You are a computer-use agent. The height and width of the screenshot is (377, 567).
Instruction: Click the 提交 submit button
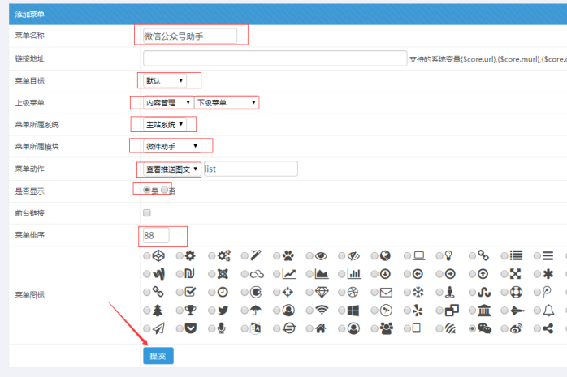(x=158, y=356)
